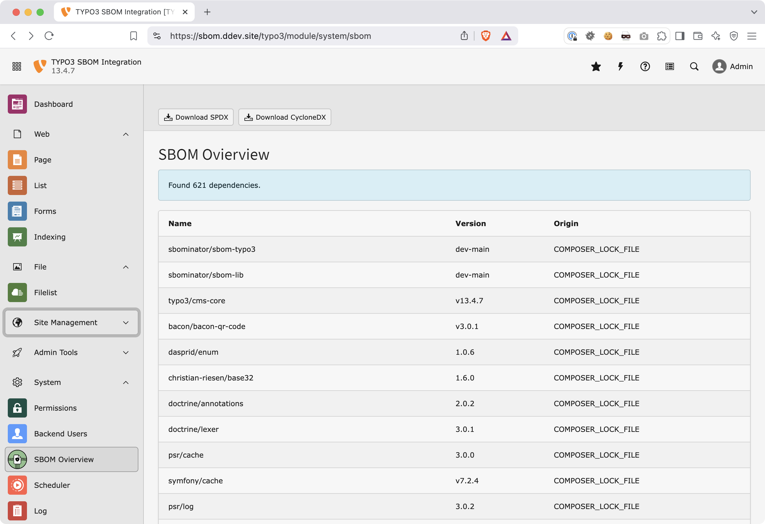Click Download SPDX button
Screen dimensions: 765x524
[x=196, y=117]
